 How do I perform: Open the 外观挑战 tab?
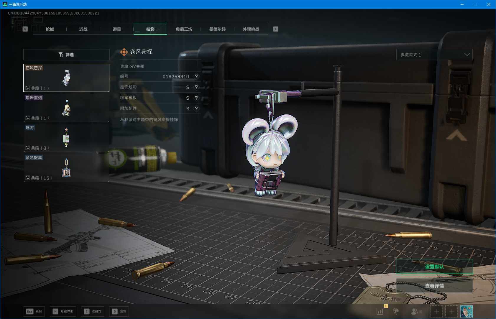(x=251, y=29)
